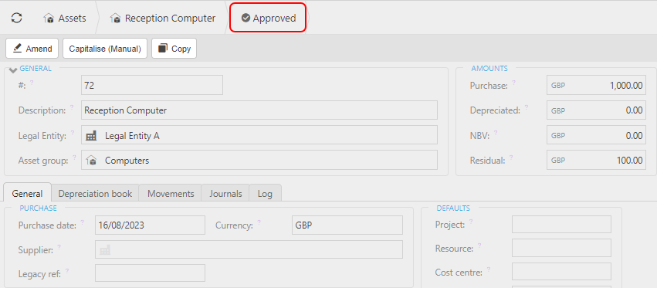Click the Purchase amount field
Viewport: 657px width, 288px height.
(x=596, y=86)
